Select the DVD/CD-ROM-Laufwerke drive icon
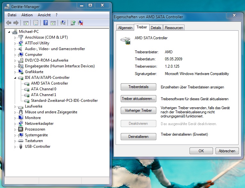The image size is (245, 188). pyautogui.click(x=21, y=60)
